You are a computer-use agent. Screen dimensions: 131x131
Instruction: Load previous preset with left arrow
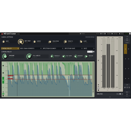[97, 34]
